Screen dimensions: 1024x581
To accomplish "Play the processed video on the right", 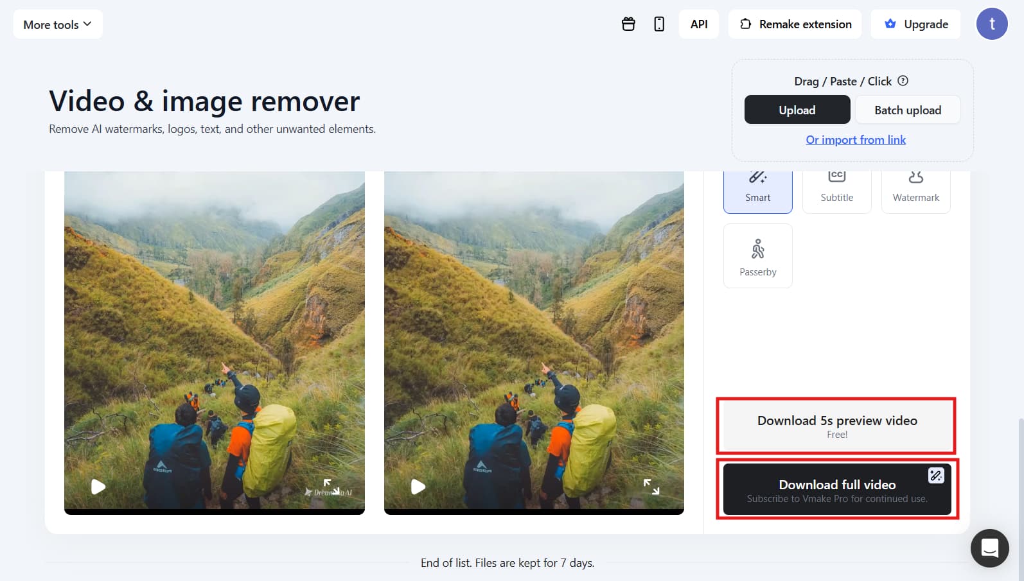I will (418, 487).
